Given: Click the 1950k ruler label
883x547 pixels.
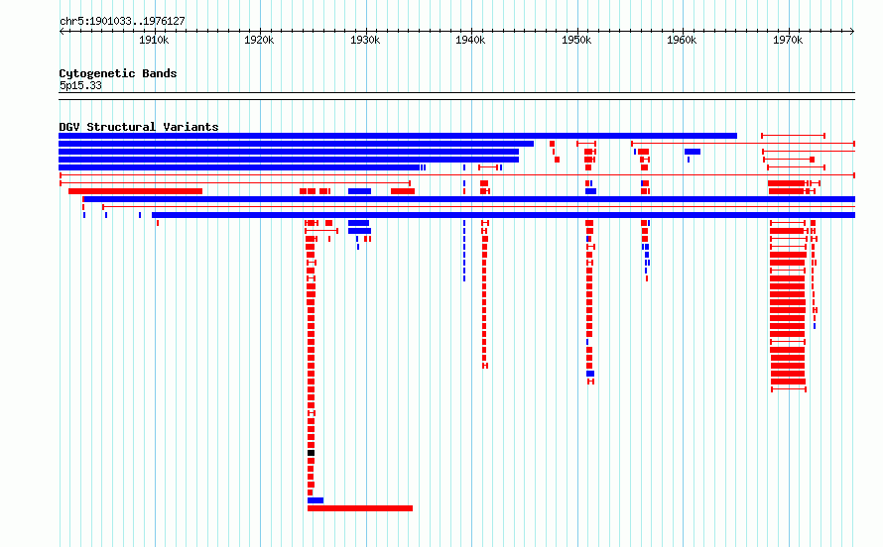Looking at the screenshot, I should (576, 41).
